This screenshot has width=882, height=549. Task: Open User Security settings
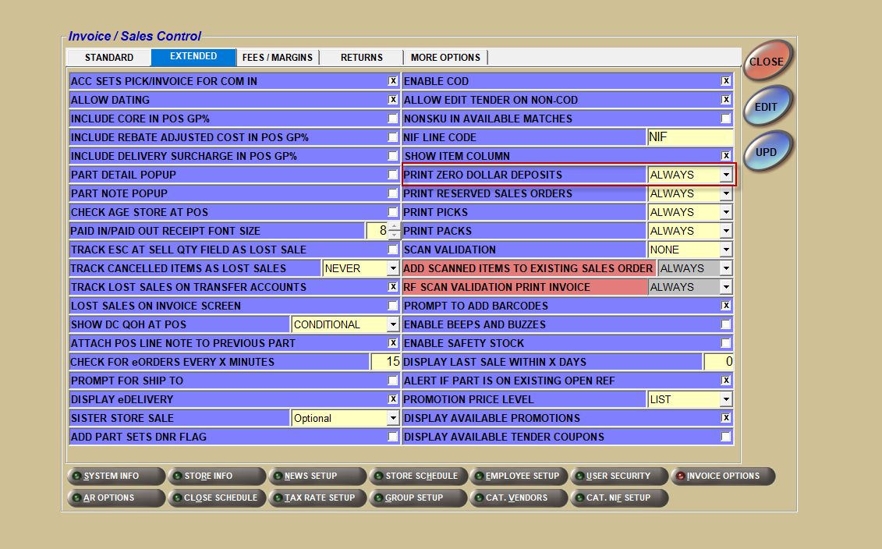pyautogui.click(x=619, y=476)
